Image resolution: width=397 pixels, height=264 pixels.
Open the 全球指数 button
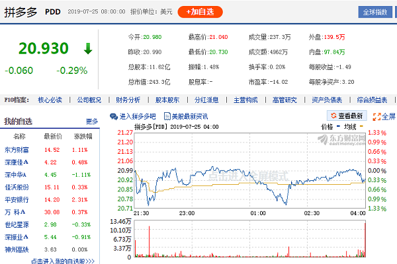[x=375, y=12]
